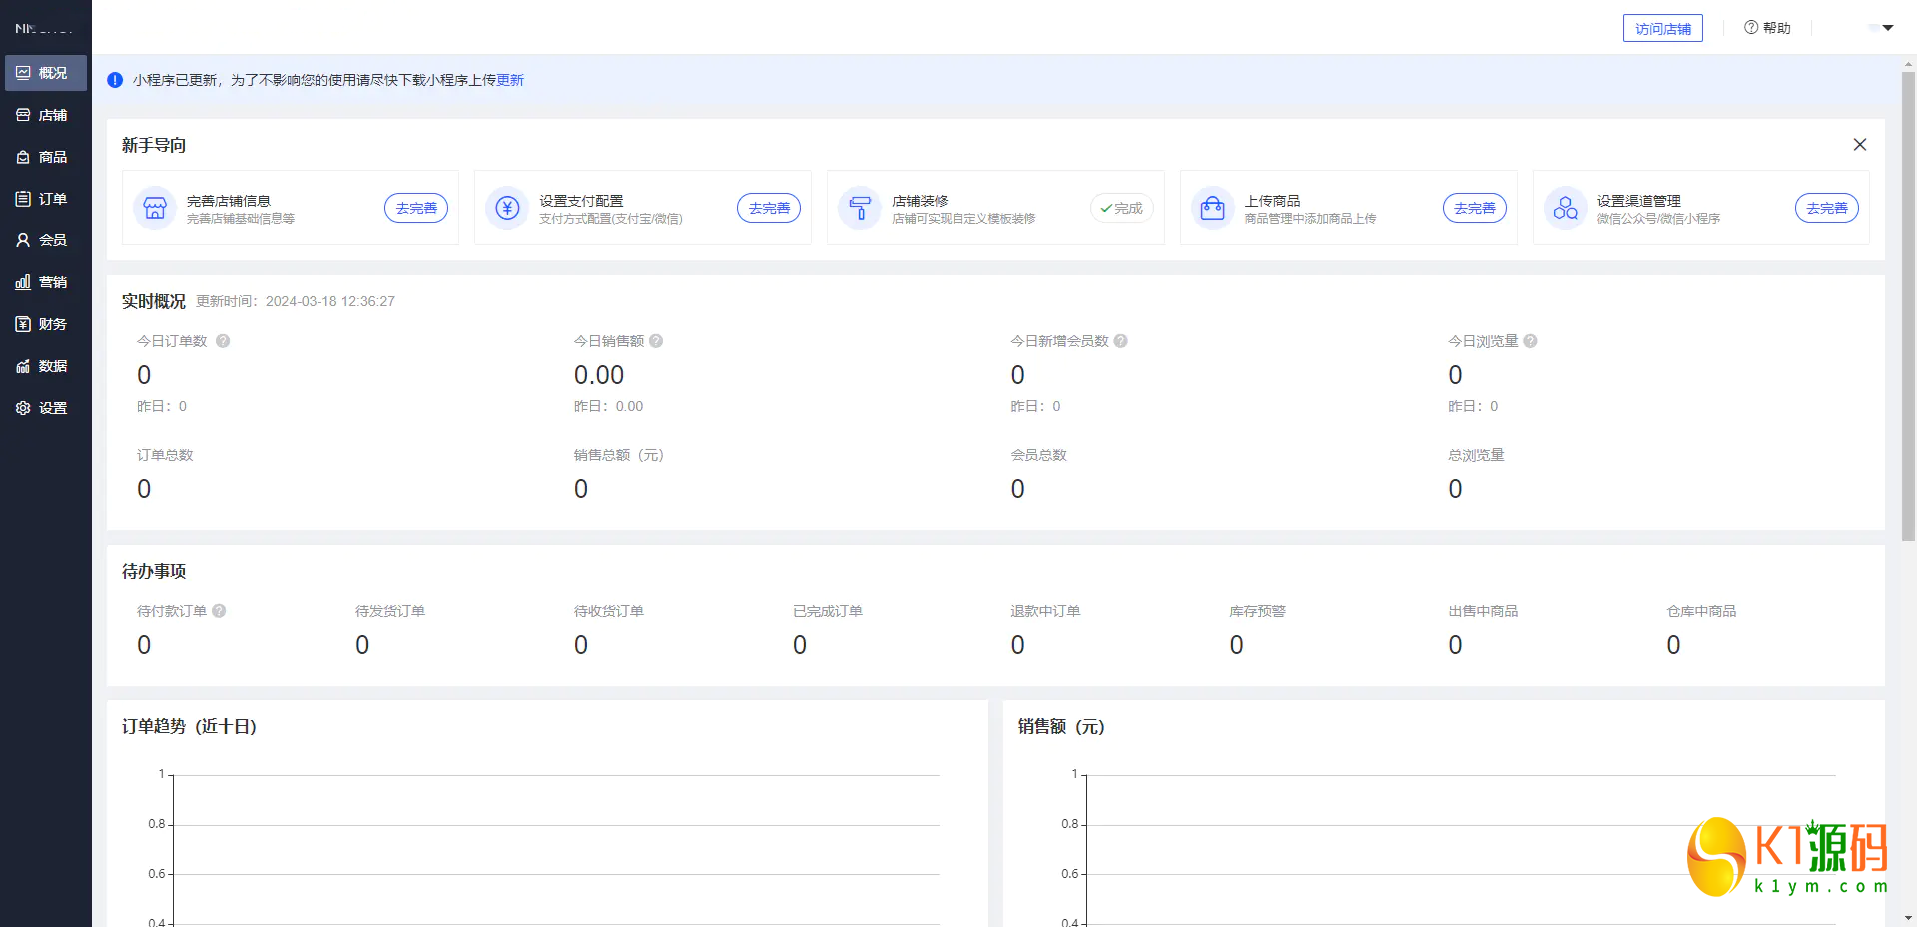
Task: Open the account dropdown arrow at top right
Action: pos(1887,28)
